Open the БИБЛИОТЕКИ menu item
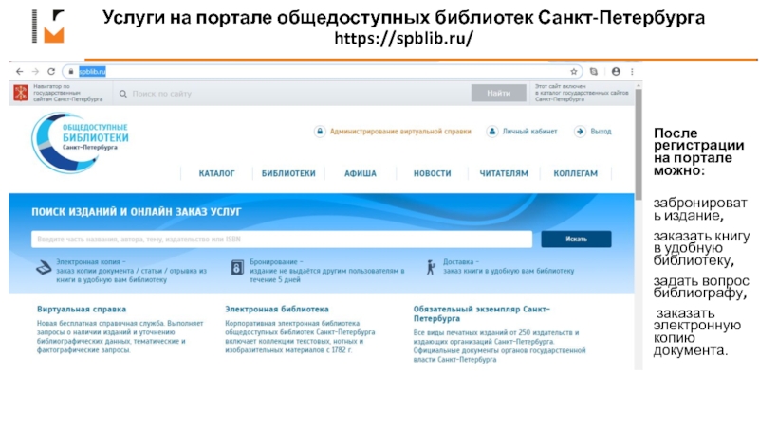The width and height of the screenshot is (759, 426). coord(288,174)
